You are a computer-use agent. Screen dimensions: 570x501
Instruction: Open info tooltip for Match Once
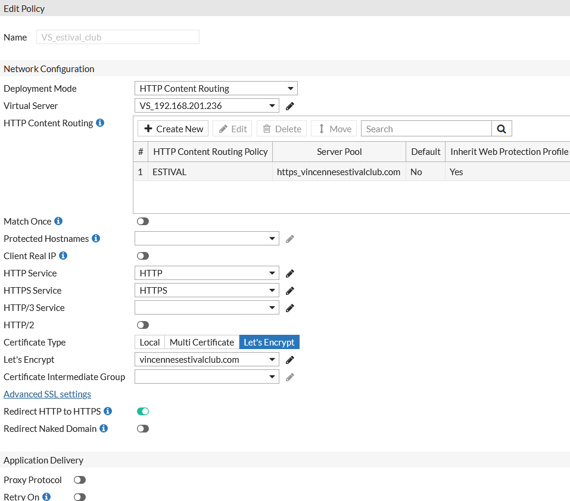pyautogui.click(x=58, y=221)
